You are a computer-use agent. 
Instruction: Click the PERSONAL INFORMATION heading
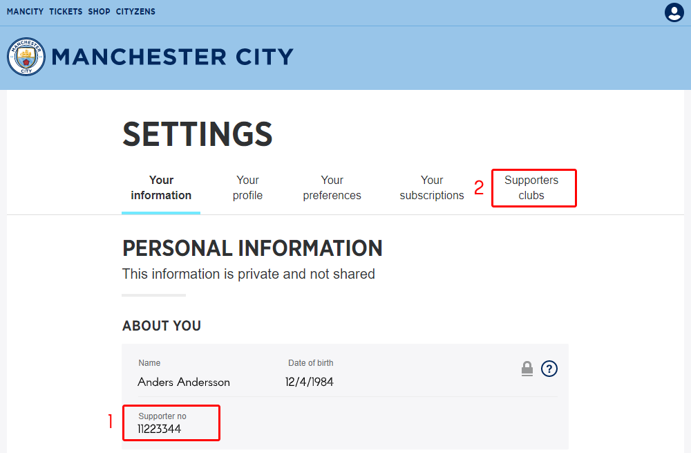point(252,248)
